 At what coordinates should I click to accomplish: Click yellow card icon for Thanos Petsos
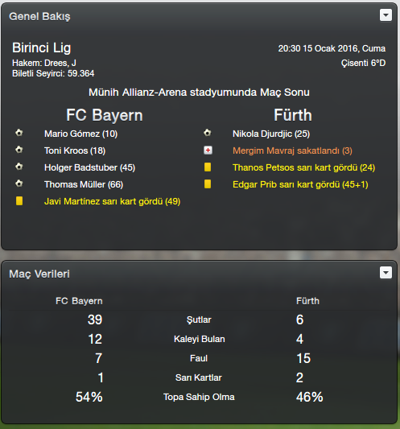[208, 167]
